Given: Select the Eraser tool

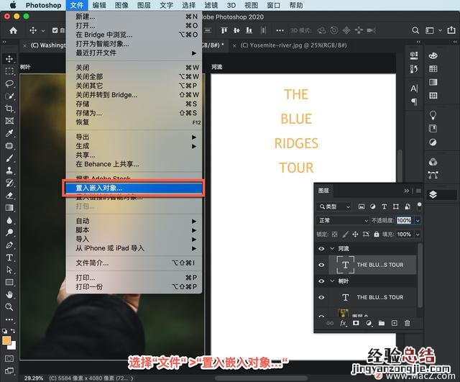Looking at the screenshot, I should [x=9, y=195].
